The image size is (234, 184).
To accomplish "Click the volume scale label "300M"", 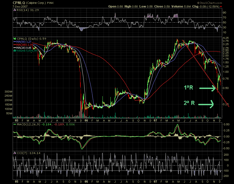I will click(x=8, y=91).
